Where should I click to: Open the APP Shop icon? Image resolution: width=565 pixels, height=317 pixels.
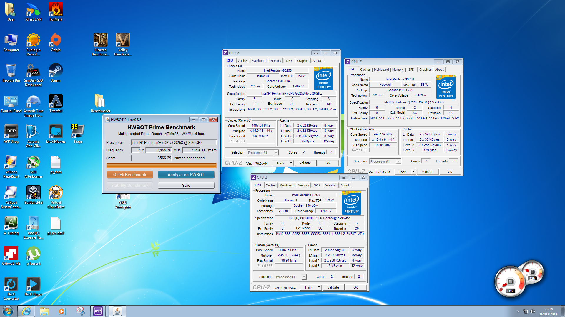tap(11, 134)
